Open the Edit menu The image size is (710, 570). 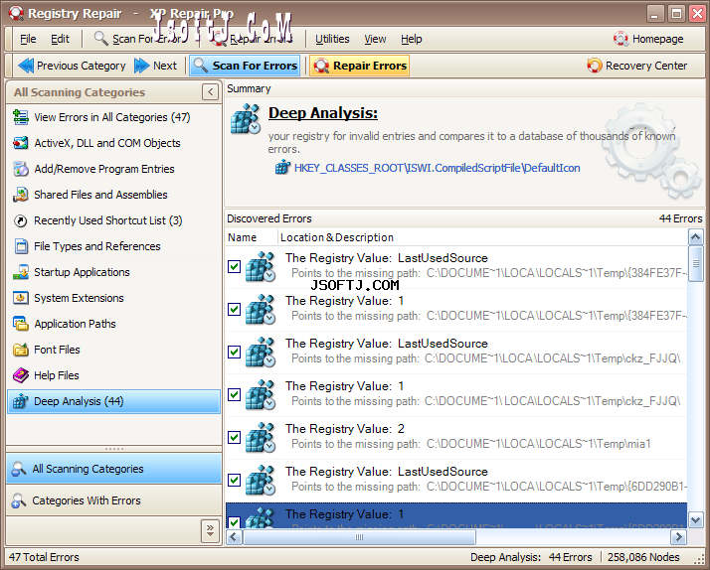(60, 39)
